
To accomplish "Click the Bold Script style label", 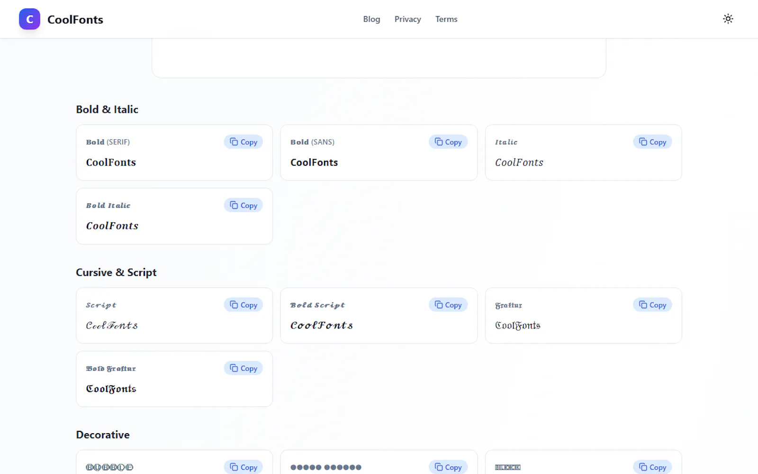I will pos(317,305).
